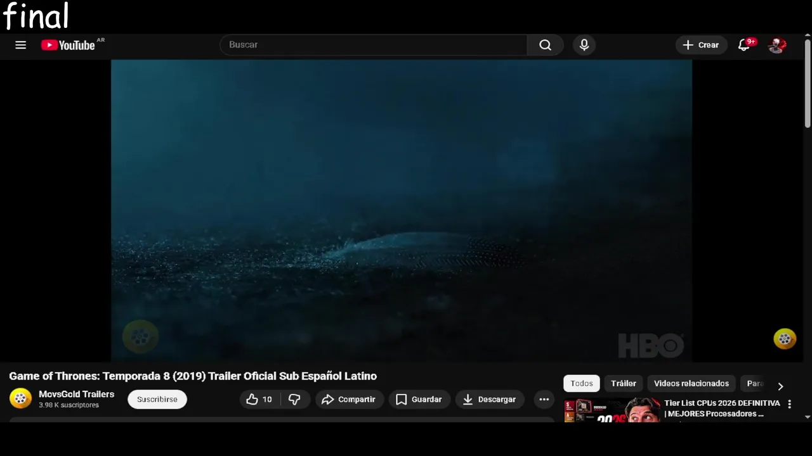Click the video title text

click(x=193, y=376)
